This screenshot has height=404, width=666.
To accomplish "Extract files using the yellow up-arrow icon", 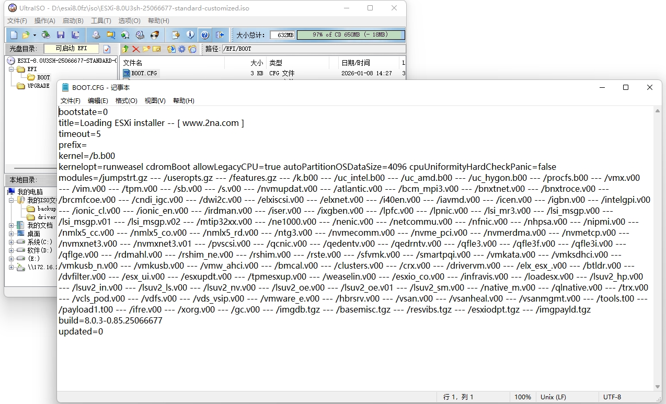I will coord(125,48).
